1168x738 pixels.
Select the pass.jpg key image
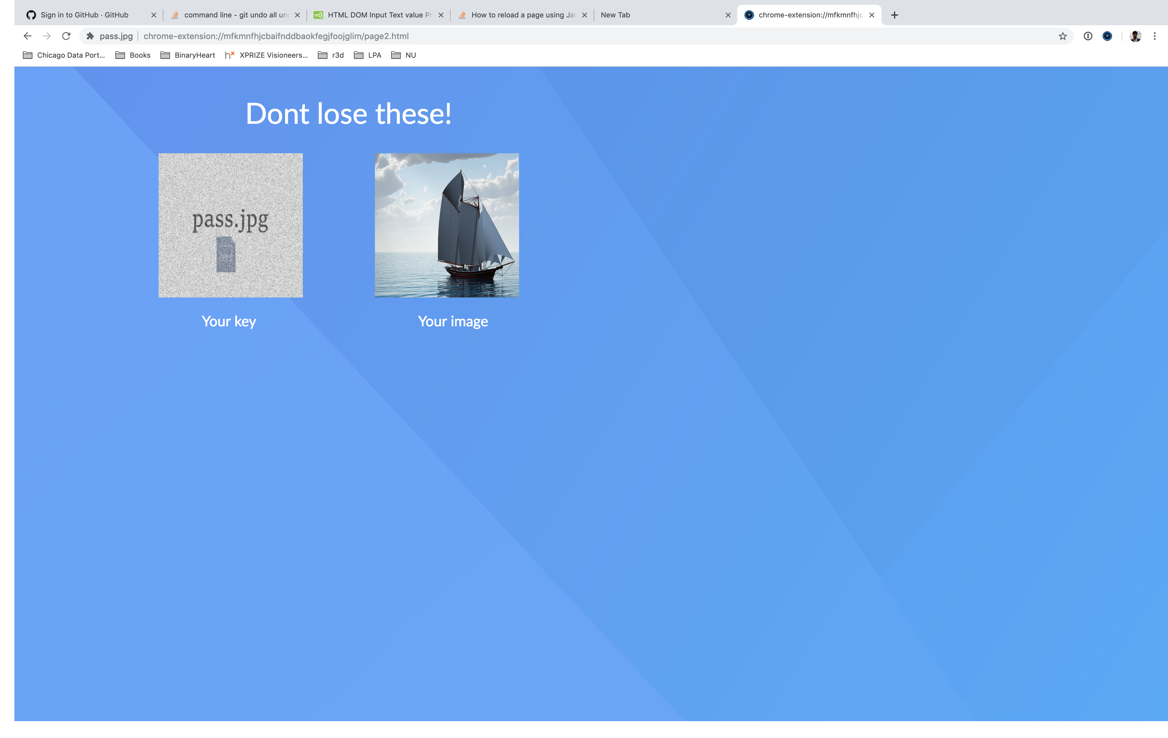click(230, 225)
